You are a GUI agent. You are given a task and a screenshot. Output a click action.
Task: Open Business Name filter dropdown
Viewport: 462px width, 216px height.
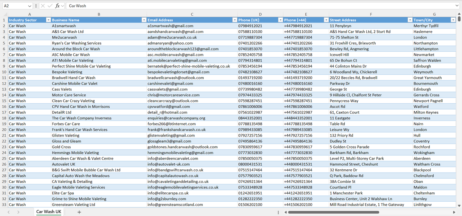pyautogui.click(x=144, y=20)
